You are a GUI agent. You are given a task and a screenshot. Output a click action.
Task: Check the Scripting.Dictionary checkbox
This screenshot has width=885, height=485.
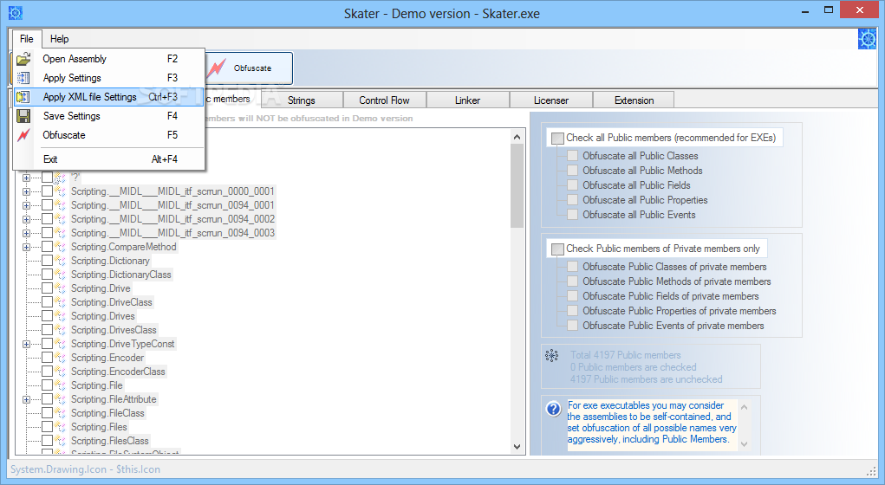pos(48,261)
